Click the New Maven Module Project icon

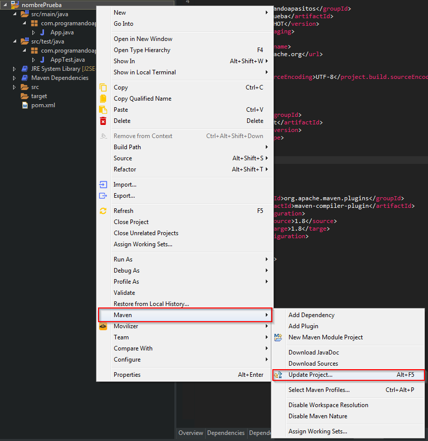coord(277,337)
